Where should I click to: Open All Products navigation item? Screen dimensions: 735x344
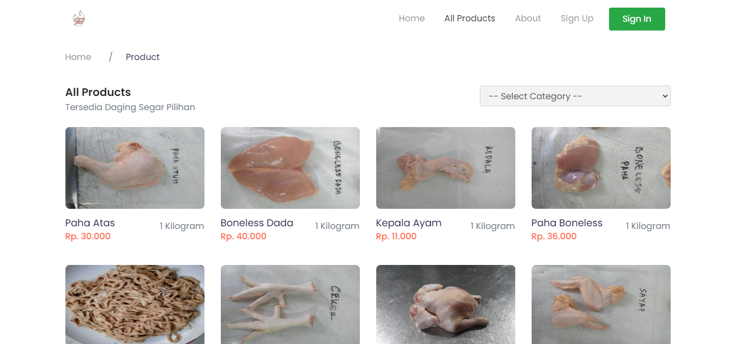[469, 19]
